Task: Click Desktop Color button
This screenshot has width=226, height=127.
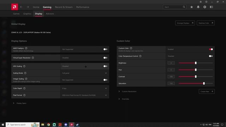Action: tap(206, 23)
